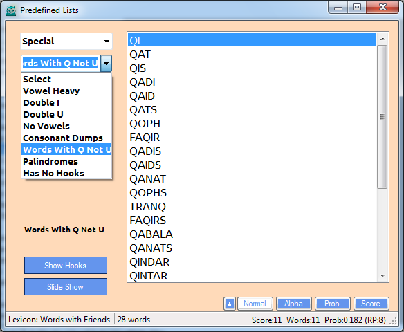Click the Show Hooks button
The height and width of the screenshot is (332, 404).
[66, 266]
